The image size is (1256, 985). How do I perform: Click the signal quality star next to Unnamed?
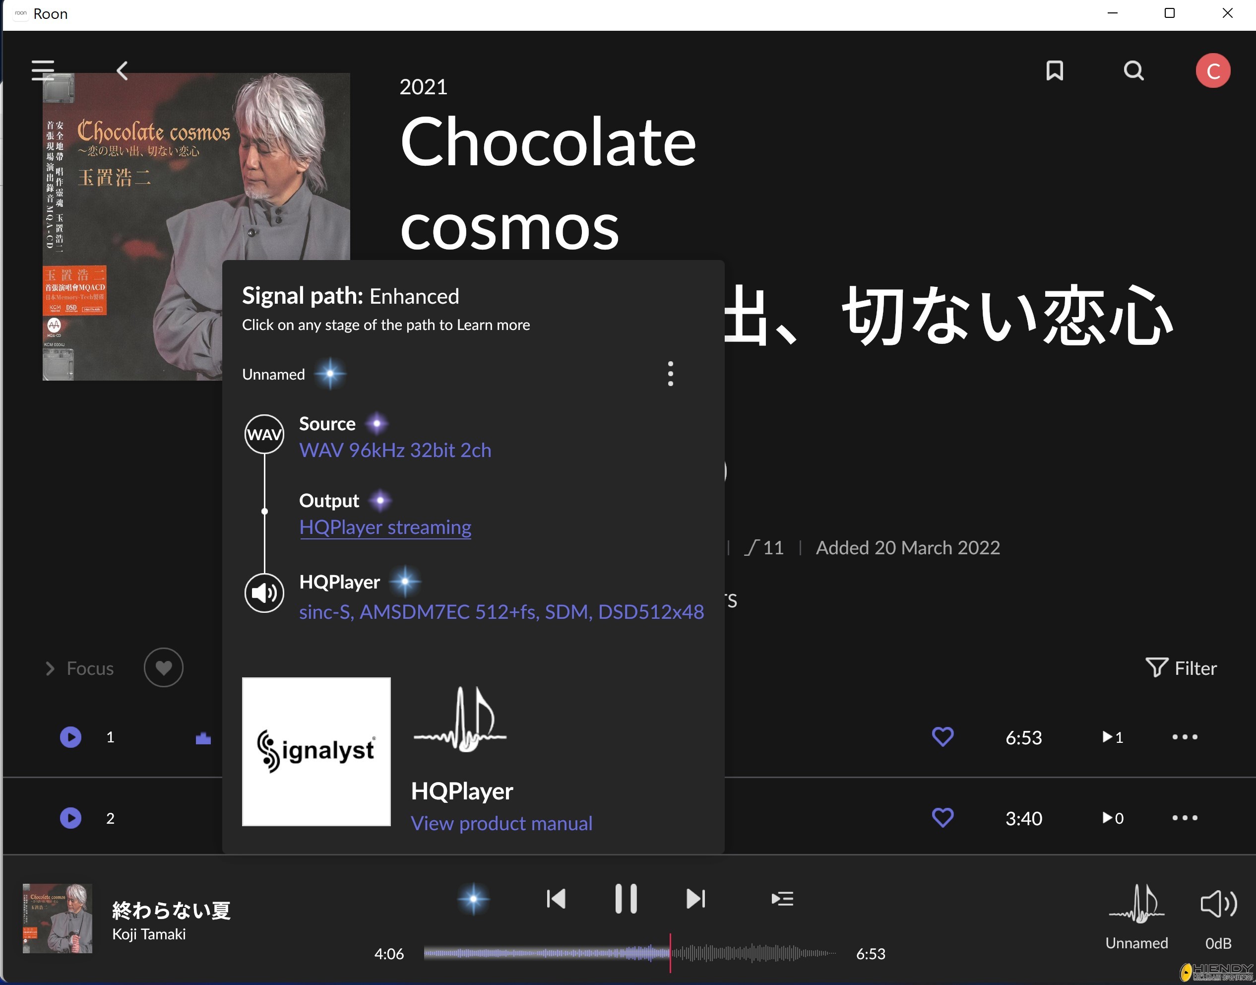pyautogui.click(x=330, y=374)
